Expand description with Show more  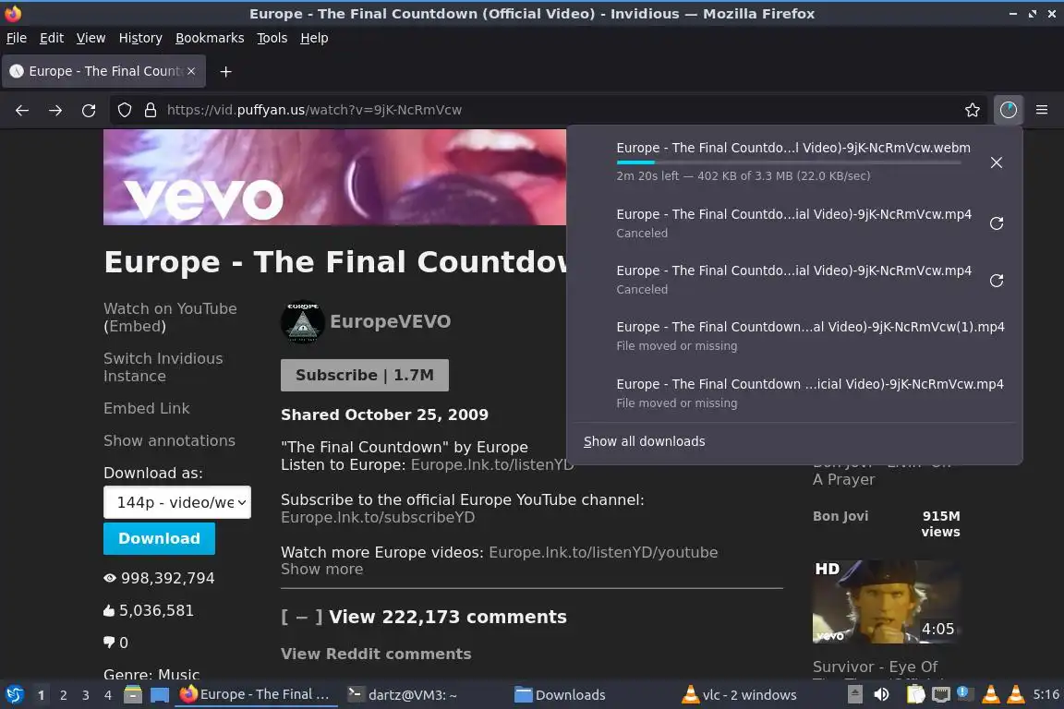(321, 570)
